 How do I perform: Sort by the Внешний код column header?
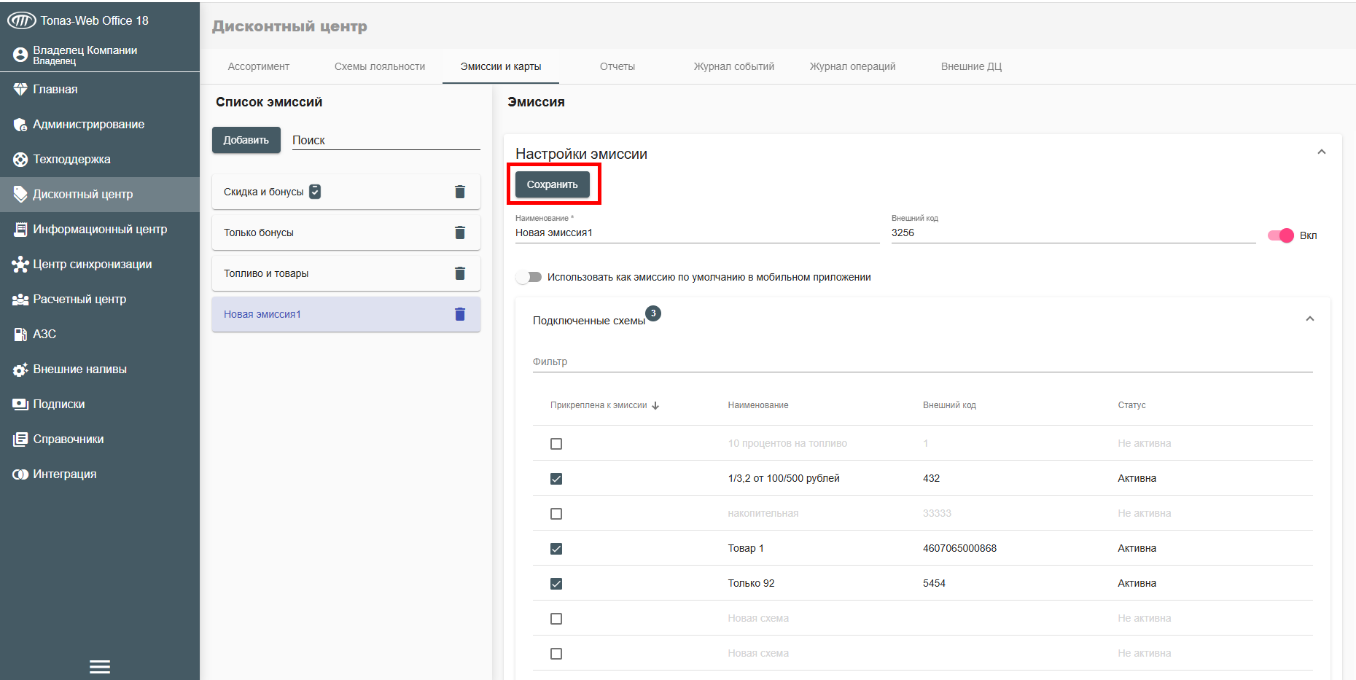coord(949,405)
